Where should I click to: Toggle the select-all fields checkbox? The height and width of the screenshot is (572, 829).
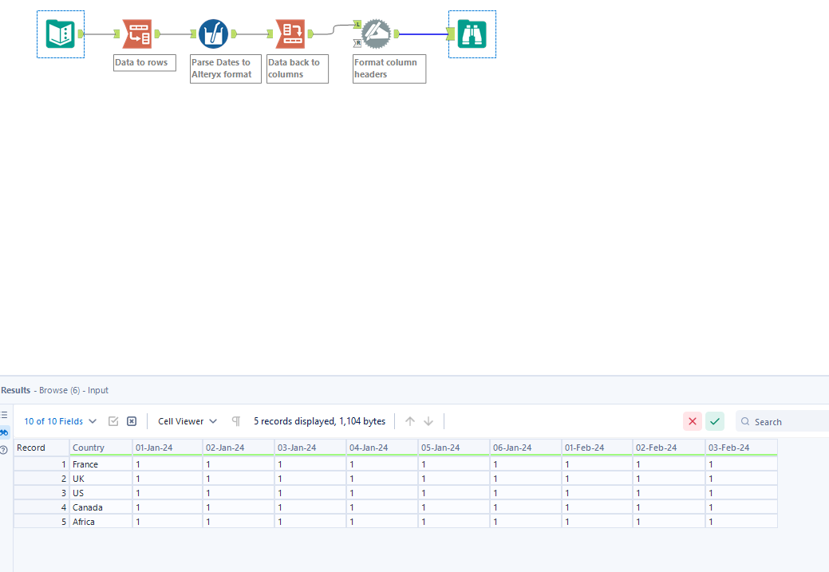coord(113,420)
